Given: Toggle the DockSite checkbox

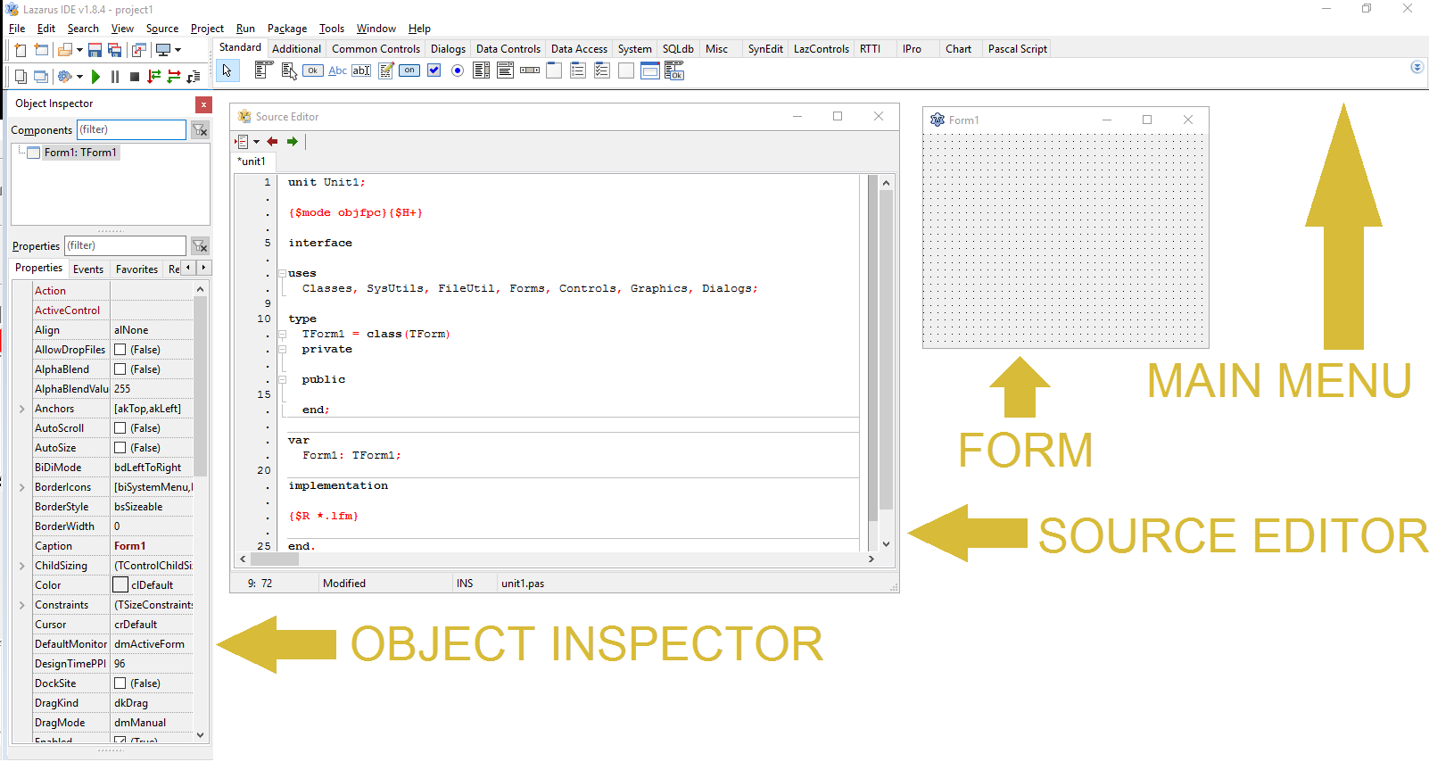Looking at the screenshot, I should click(x=120, y=683).
